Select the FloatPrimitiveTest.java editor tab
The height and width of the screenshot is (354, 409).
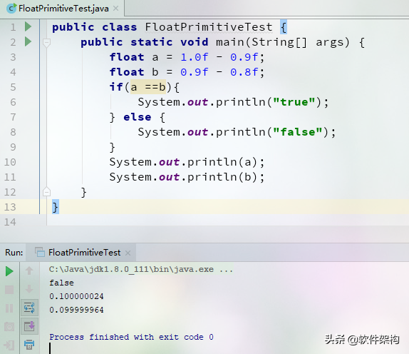tap(63, 9)
